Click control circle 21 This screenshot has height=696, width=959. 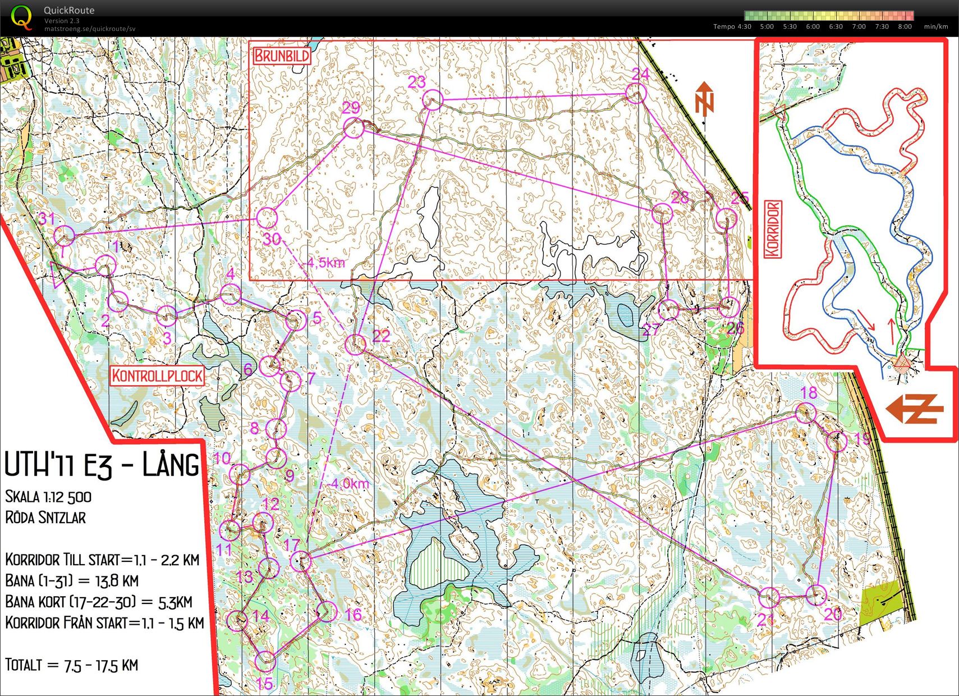click(x=769, y=598)
